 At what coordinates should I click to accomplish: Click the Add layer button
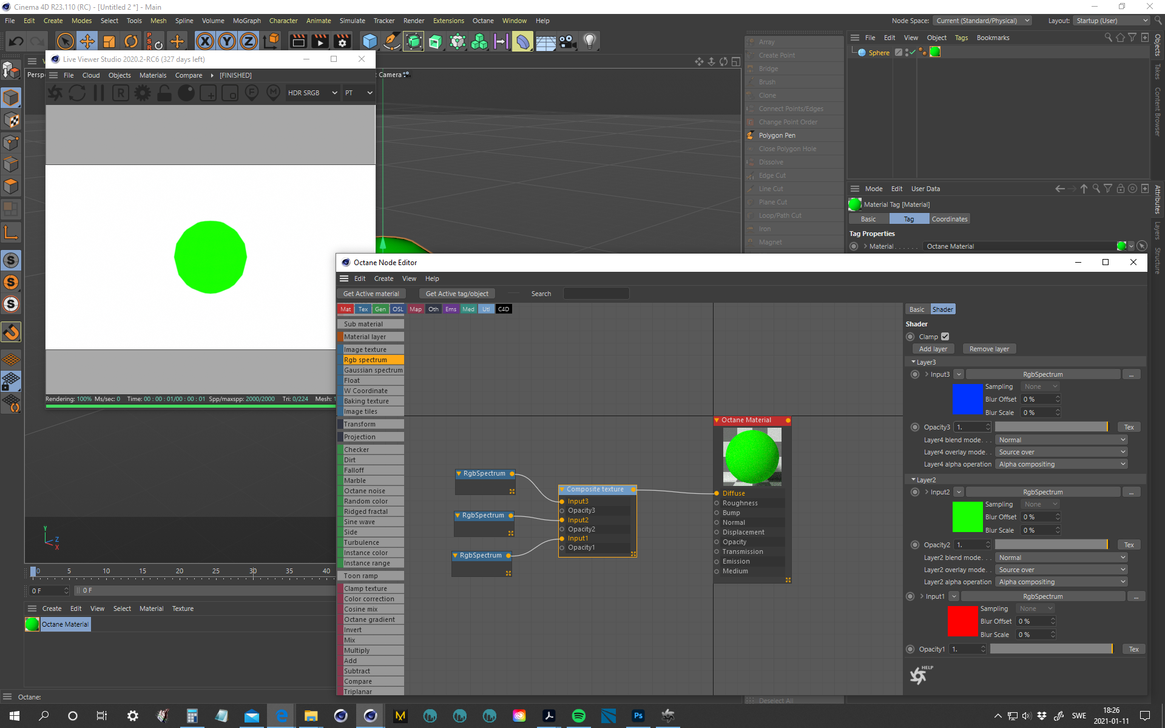(933, 349)
